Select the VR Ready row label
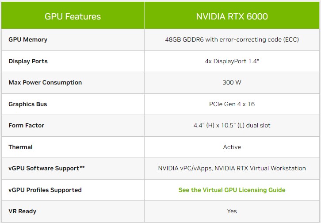321x223 pixels. (x=22, y=211)
